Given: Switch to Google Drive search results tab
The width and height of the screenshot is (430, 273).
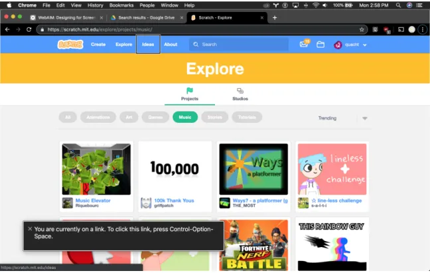Looking at the screenshot, I should [x=147, y=17].
